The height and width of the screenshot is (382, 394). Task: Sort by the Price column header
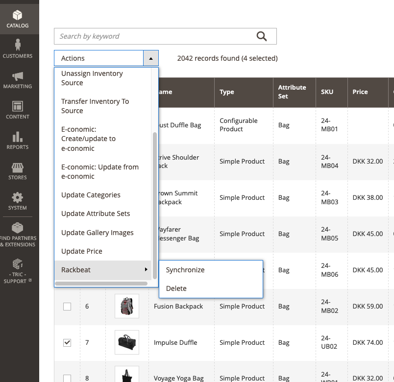pyautogui.click(x=360, y=92)
